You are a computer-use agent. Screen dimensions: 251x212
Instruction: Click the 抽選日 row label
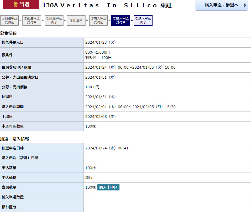[7, 97]
